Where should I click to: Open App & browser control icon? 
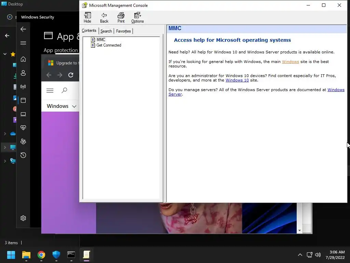coord(23,100)
